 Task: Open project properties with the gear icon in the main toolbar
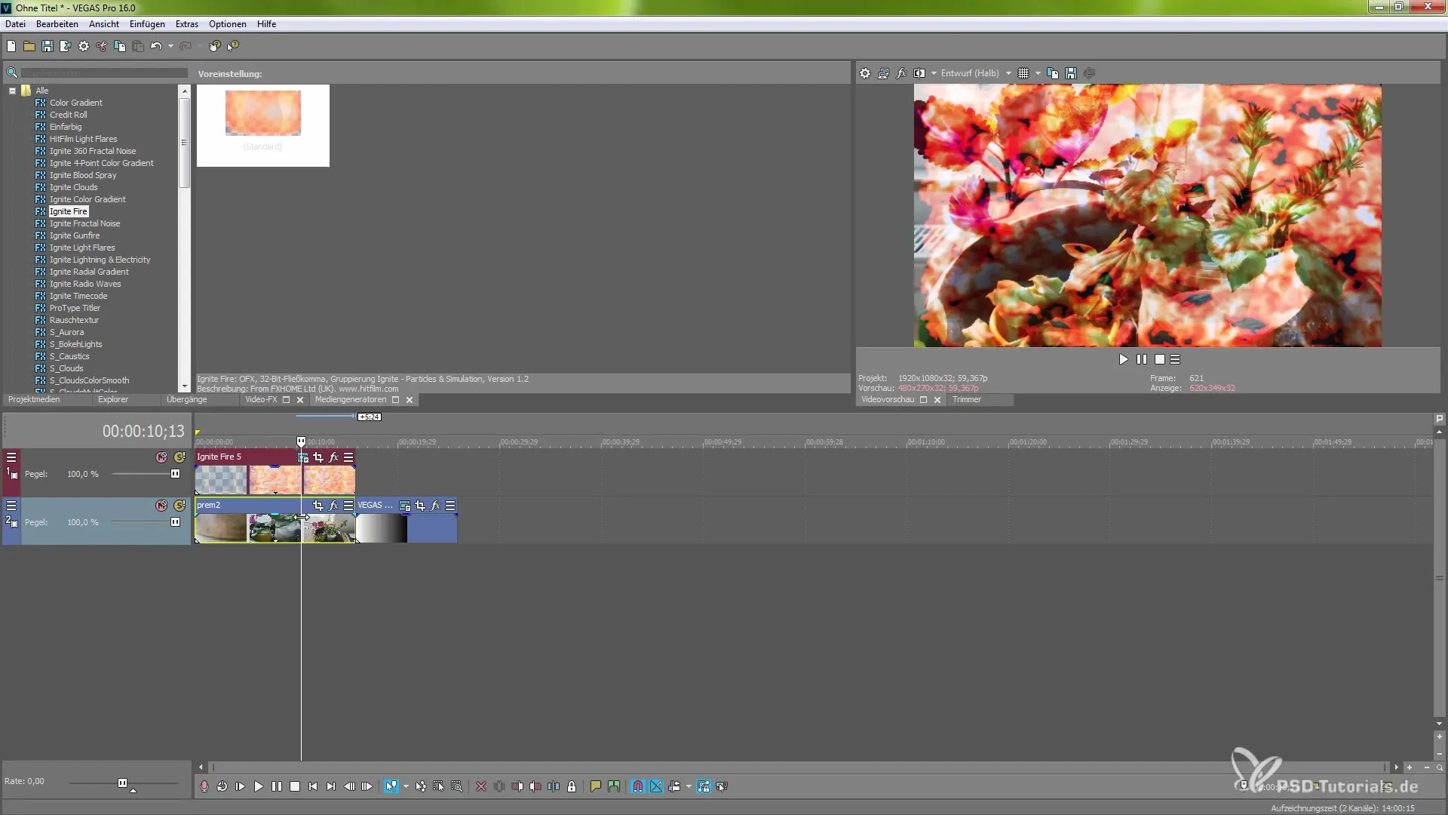pyautogui.click(x=83, y=46)
